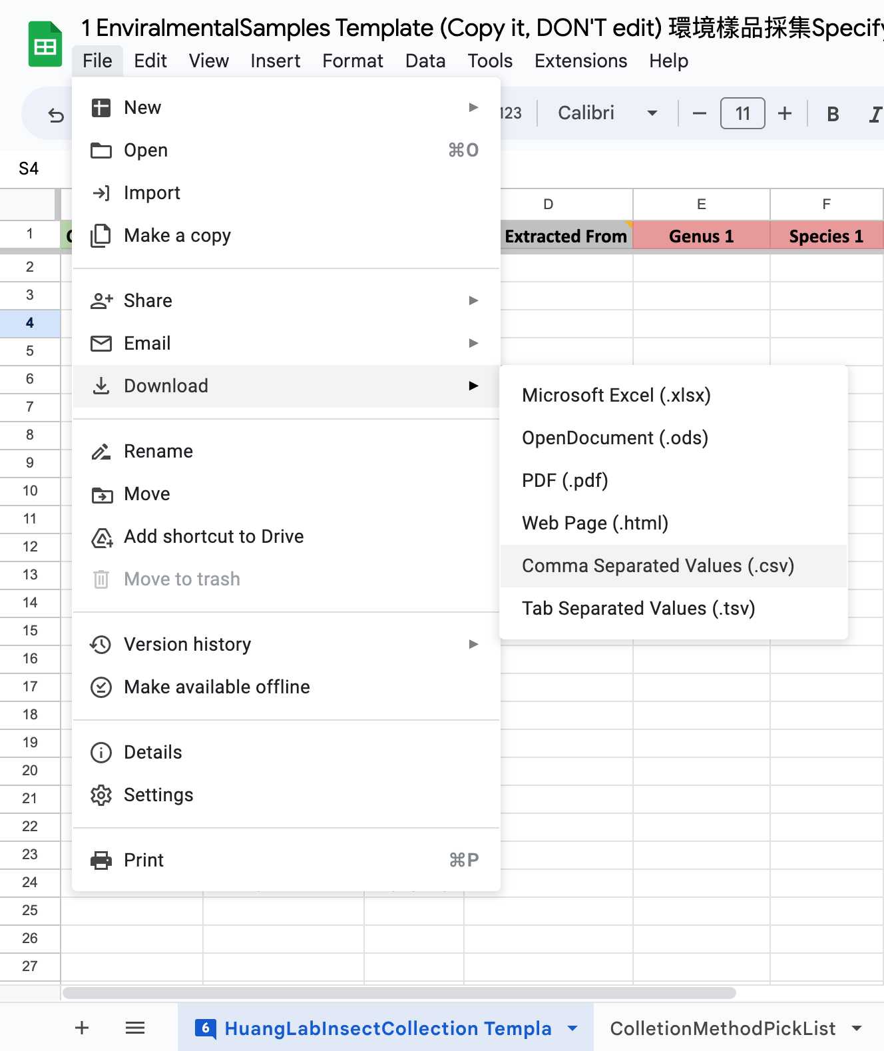Click the Print printer icon
Image resolution: width=884 pixels, height=1051 pixels.
101,861
